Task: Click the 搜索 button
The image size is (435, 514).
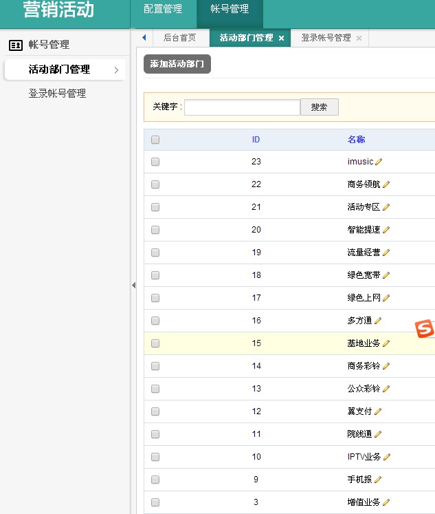Action: (320, 107)
